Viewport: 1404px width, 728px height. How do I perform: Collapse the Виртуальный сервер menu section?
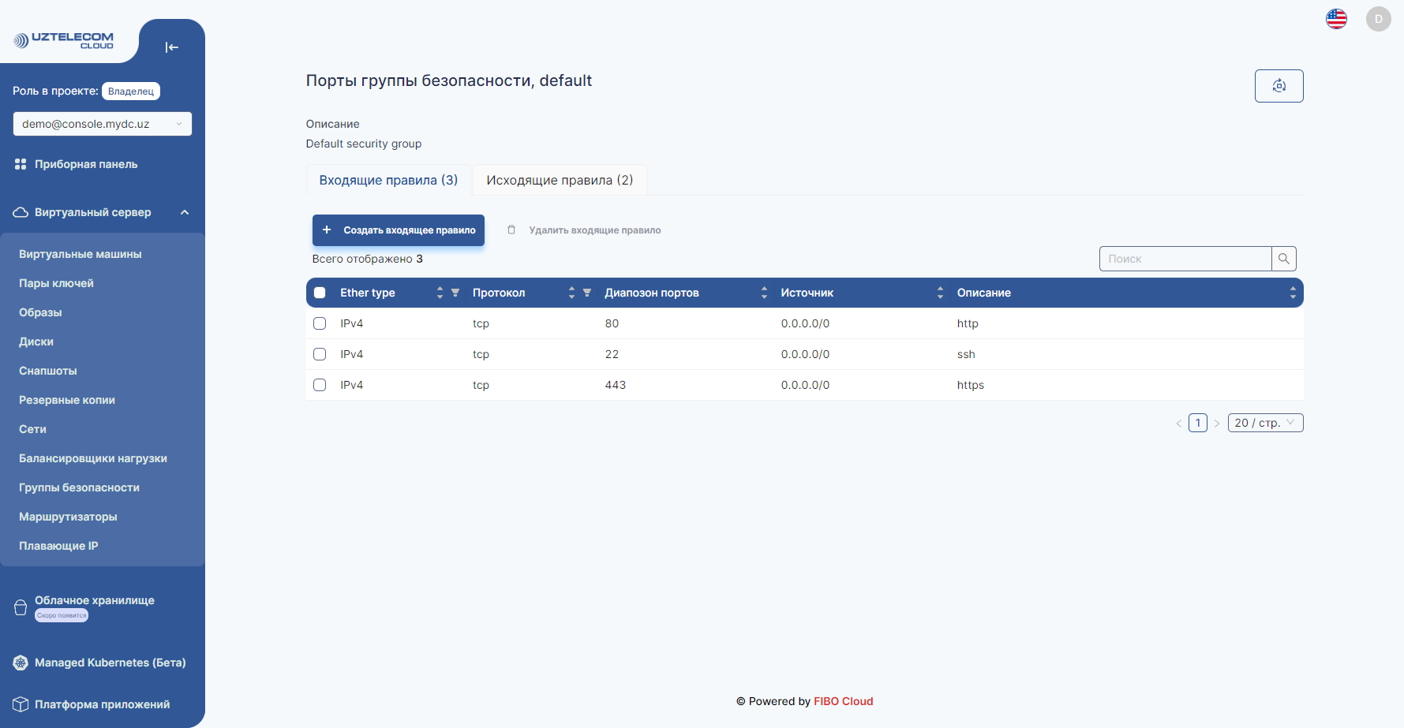click(185, 212)
